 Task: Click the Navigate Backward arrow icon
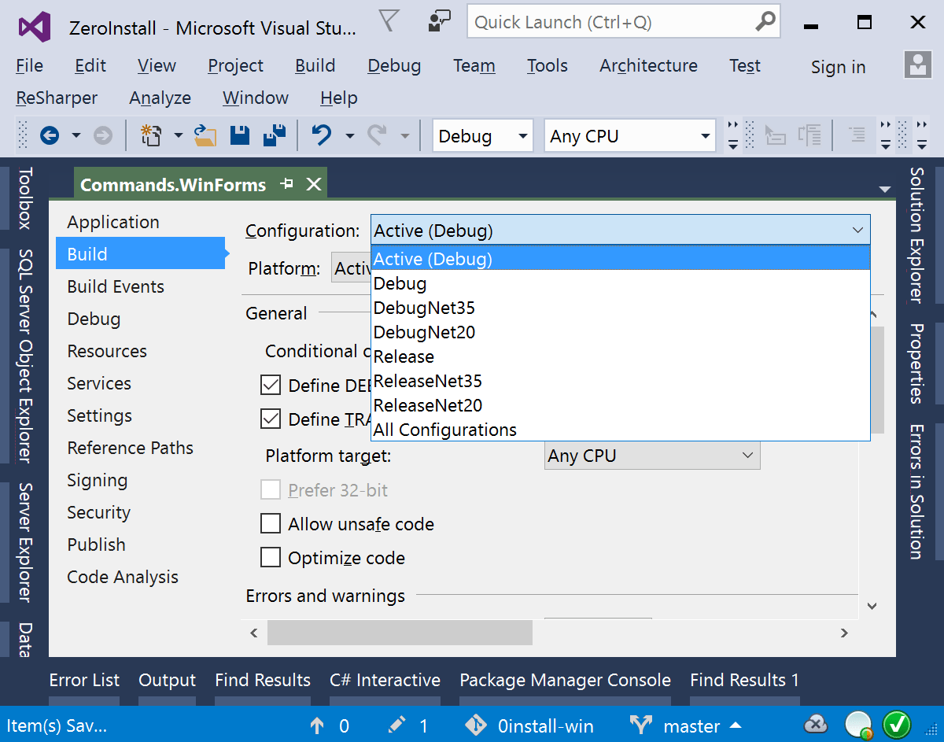pyautogui.click(x=50, y=136)
